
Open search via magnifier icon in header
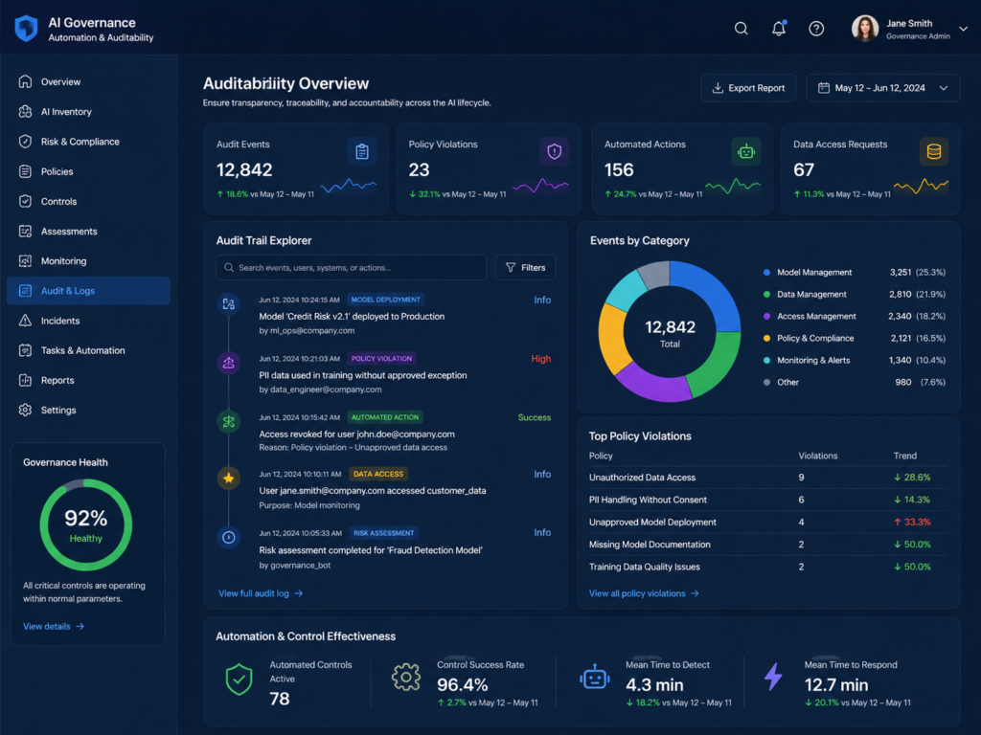[x=741, y=28]
